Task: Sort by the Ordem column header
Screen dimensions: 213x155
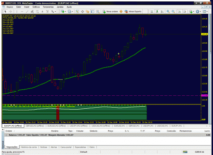Action: click(9, 131)
